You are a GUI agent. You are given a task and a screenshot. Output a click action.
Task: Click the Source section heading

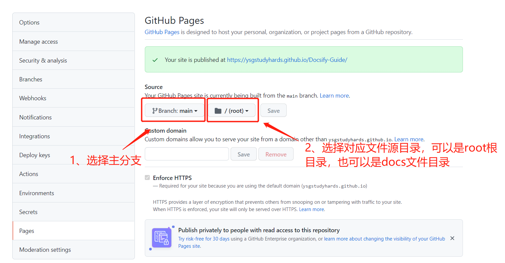click(x=154, y=87)
